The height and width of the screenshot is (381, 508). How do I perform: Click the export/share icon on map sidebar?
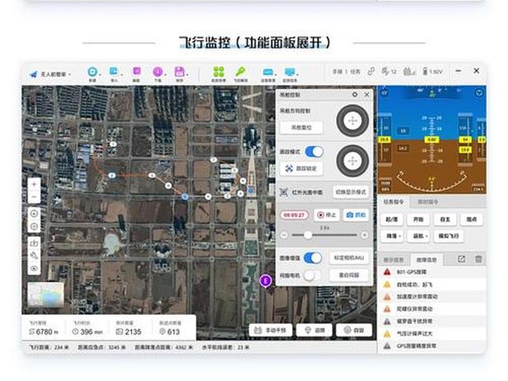click(x=34, y=243)
